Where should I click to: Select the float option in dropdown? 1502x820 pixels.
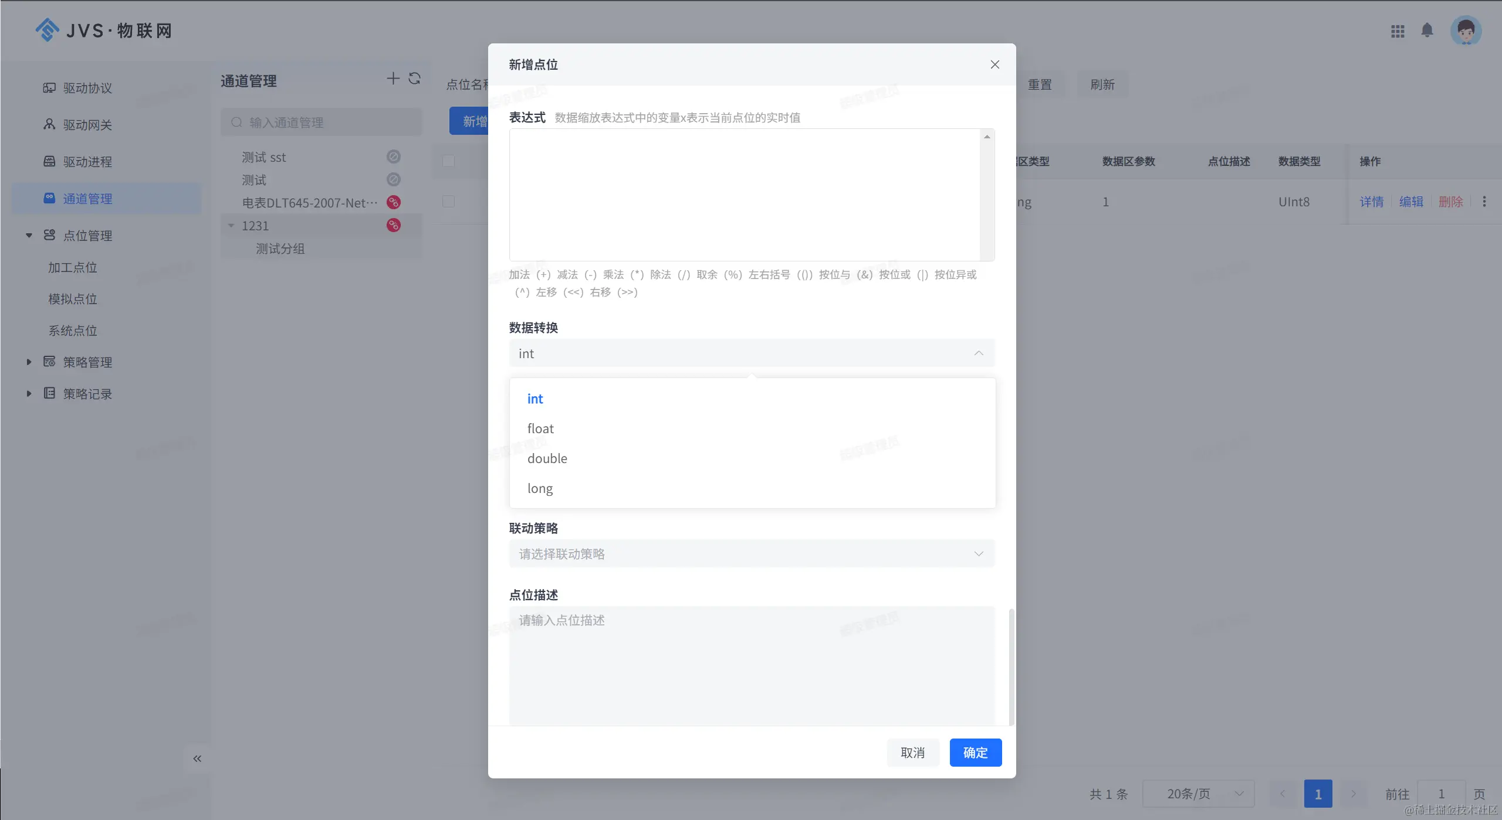[540, 428]
